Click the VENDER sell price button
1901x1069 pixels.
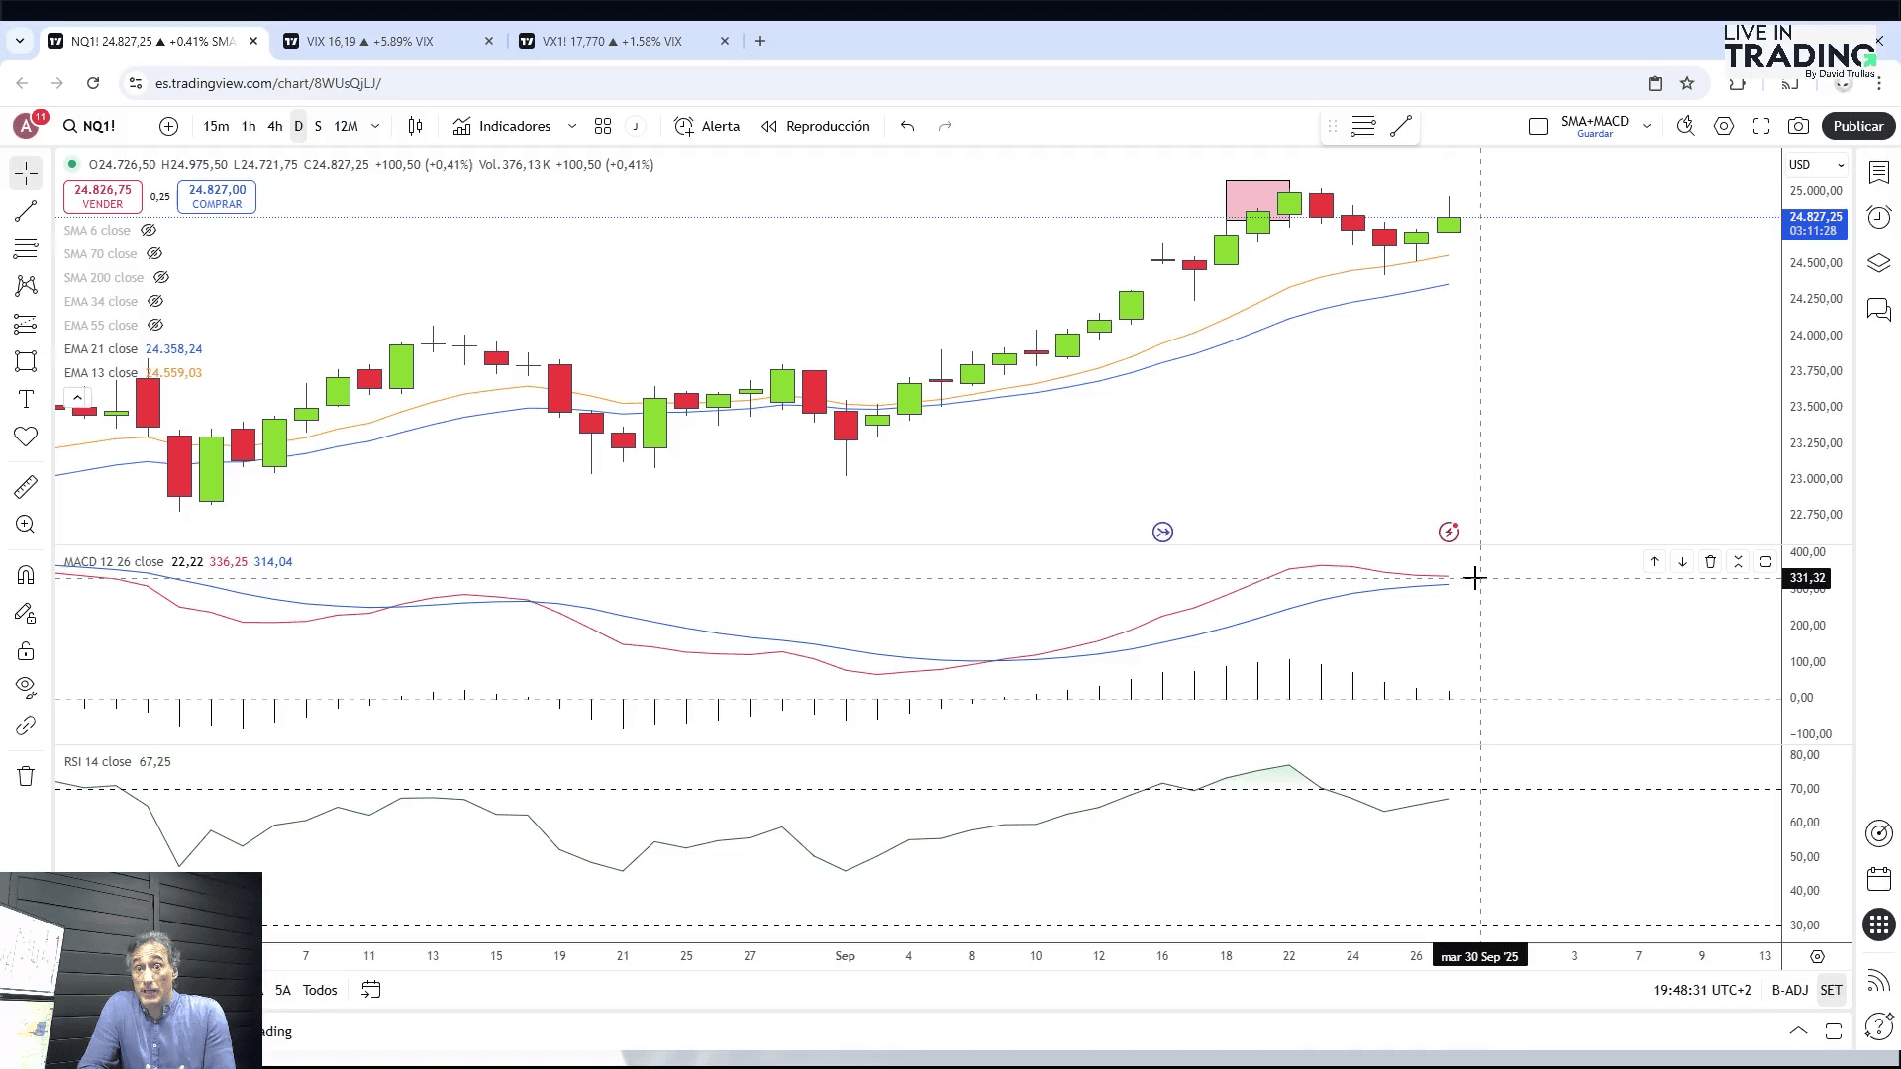tap(103, 197)
